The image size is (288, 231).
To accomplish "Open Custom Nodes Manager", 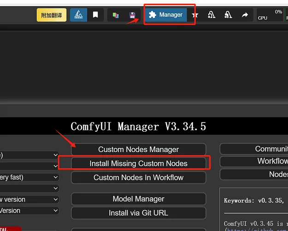I will coord(138,149).
